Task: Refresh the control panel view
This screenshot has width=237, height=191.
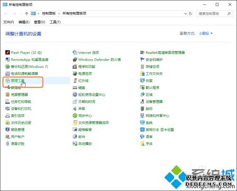Action: pos(191,14)
